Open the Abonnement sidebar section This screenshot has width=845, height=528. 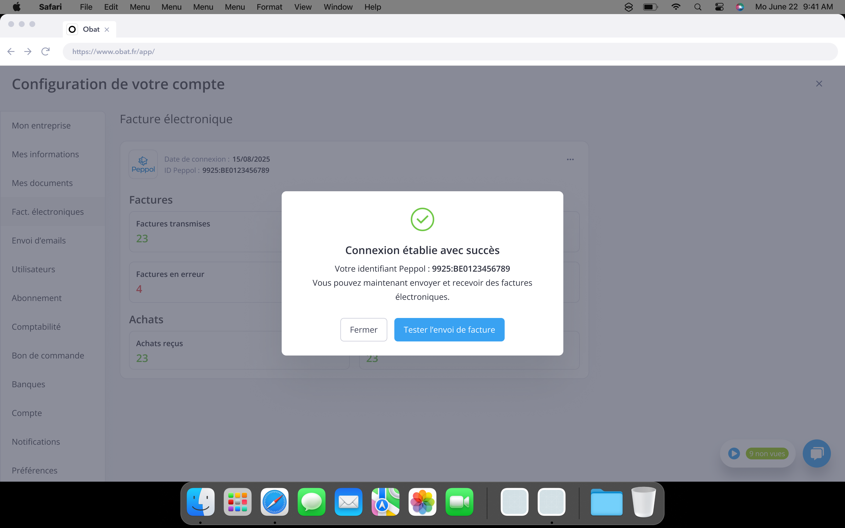pos(37,298)
